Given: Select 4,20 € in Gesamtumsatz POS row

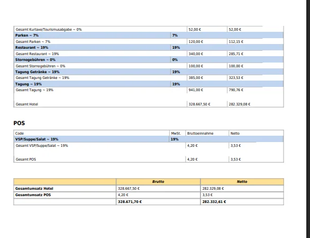Looking at the screenshot, I should pyautogui.click(x=123, y=195).
